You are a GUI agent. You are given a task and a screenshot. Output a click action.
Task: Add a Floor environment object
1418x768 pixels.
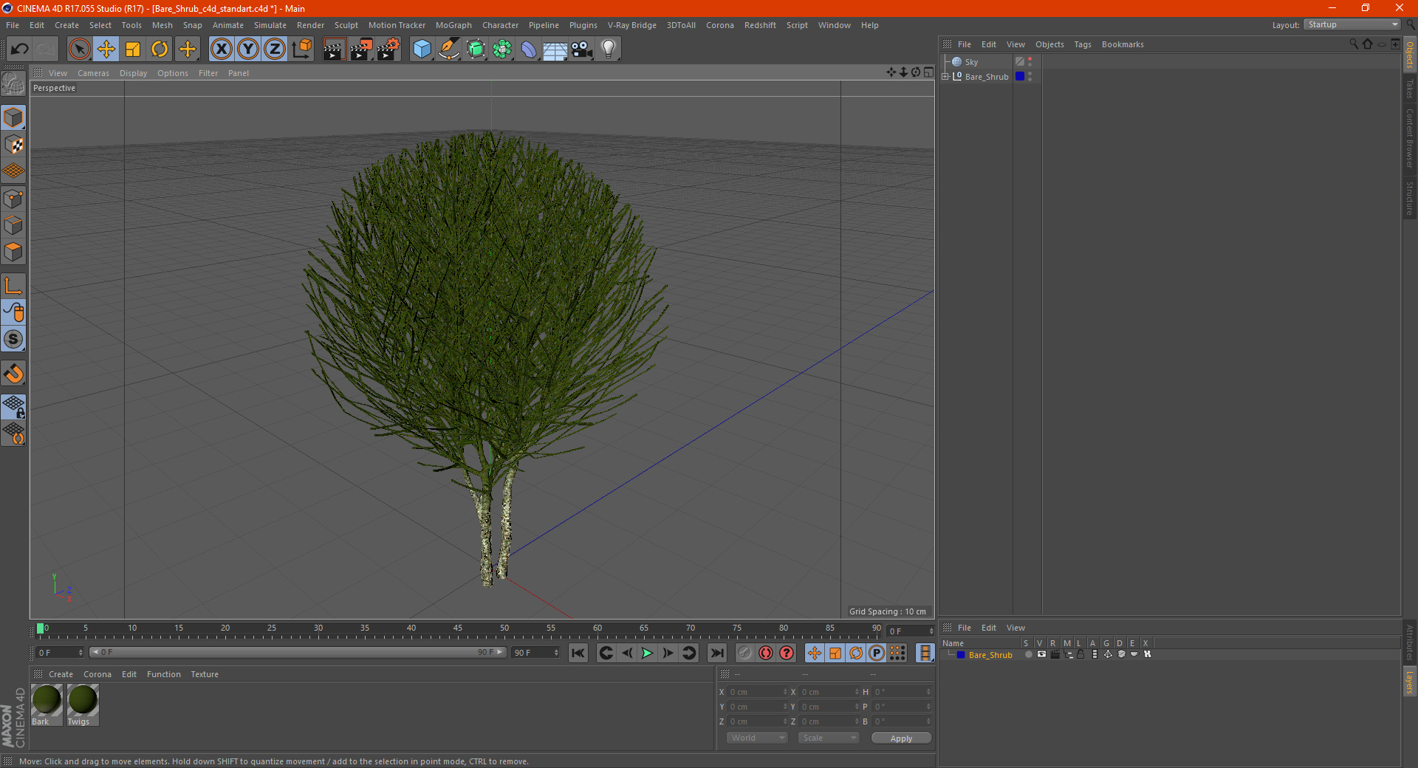point(555,49)
